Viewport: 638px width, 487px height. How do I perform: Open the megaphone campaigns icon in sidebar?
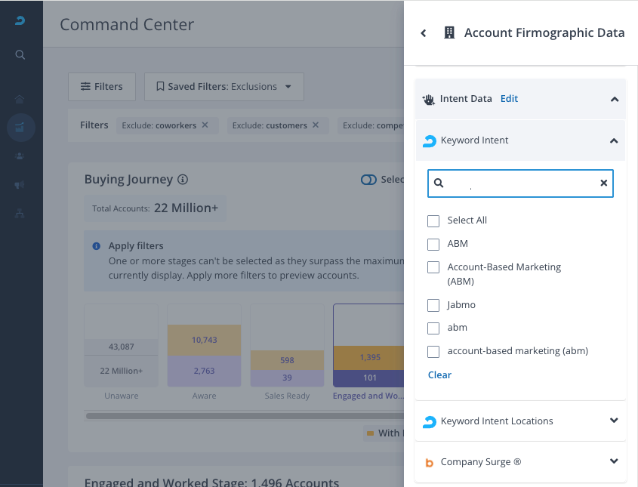20,185
